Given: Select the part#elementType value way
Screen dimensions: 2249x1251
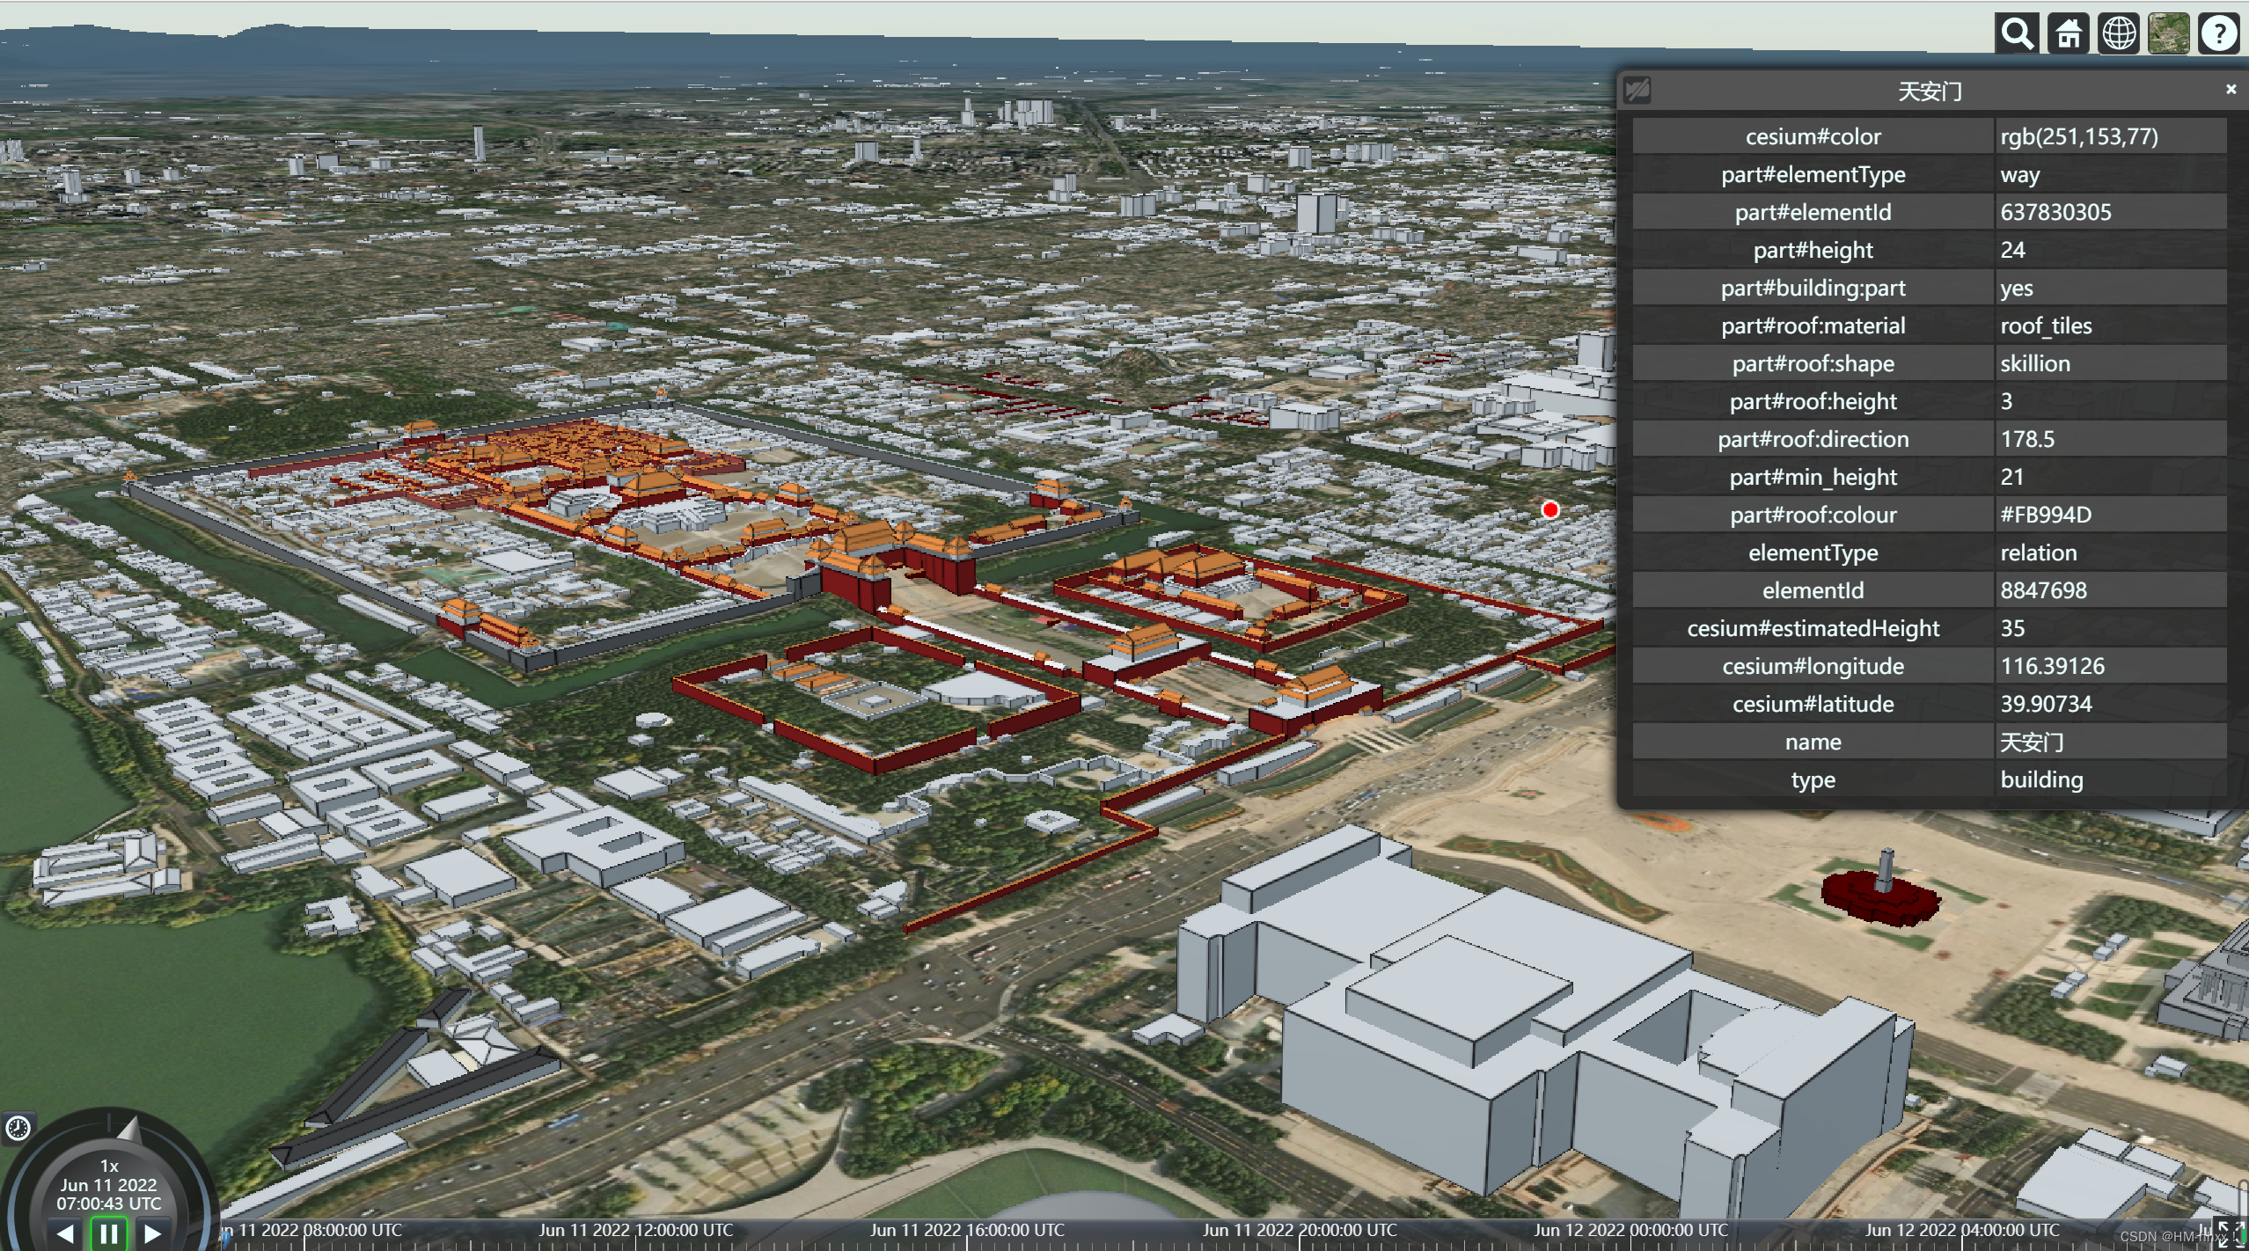Looking at the screenshot, I should click(x=2019, y=174).
